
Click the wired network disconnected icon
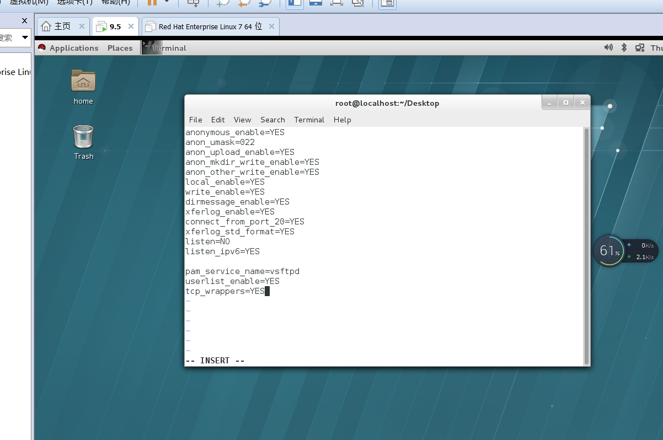tap(640, 48)
